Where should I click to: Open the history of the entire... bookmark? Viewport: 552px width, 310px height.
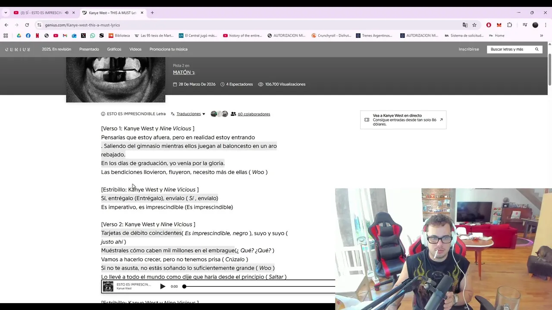[x=242, y=36]
